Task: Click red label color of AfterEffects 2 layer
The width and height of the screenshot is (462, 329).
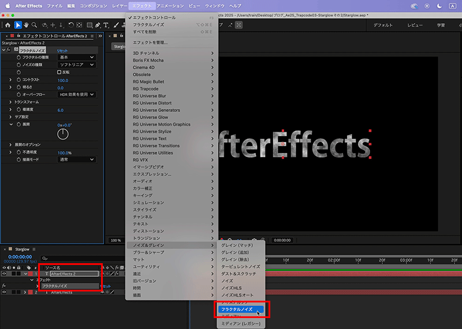Action: tap(31, 274)
